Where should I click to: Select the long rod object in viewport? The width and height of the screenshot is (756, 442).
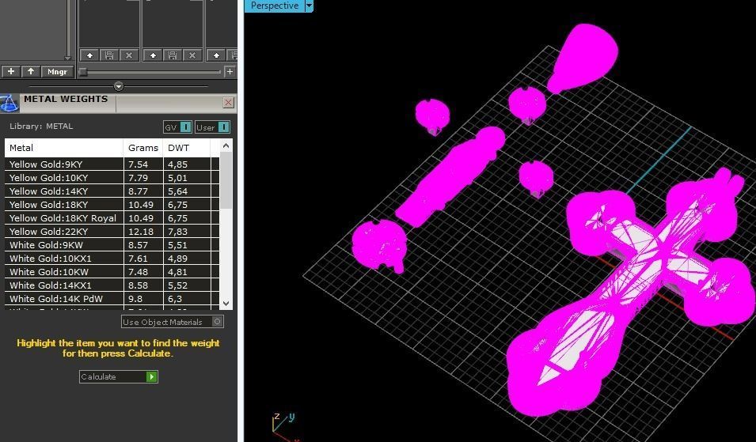[450, 176]
